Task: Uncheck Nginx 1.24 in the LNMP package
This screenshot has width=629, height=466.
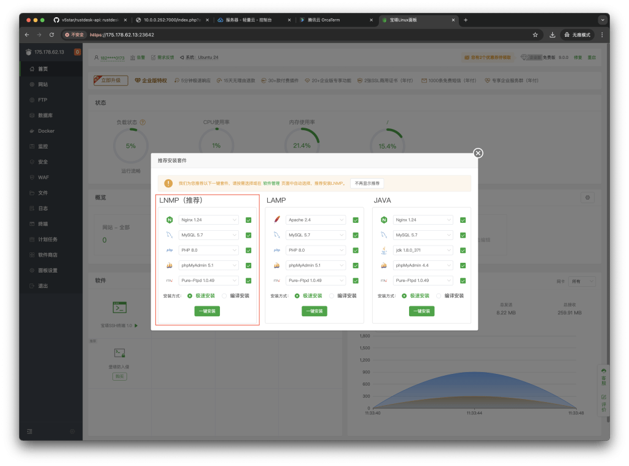Action: [248, 220]
